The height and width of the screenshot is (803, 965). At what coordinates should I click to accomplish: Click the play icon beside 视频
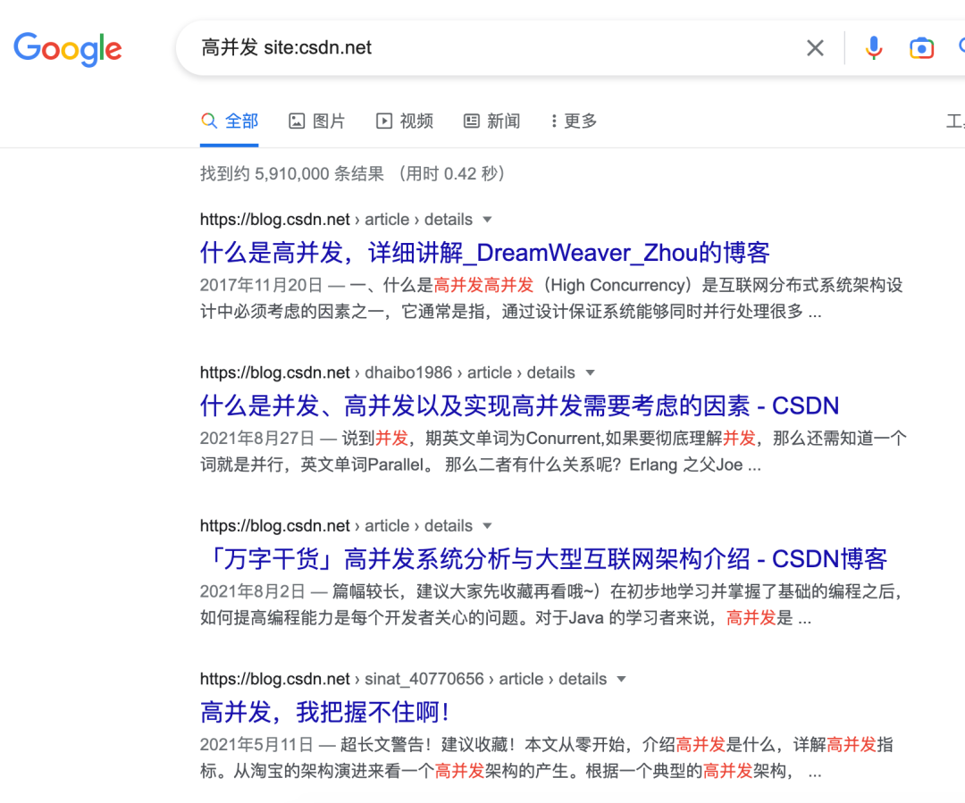pyautogui.click(x=384, y=121)
